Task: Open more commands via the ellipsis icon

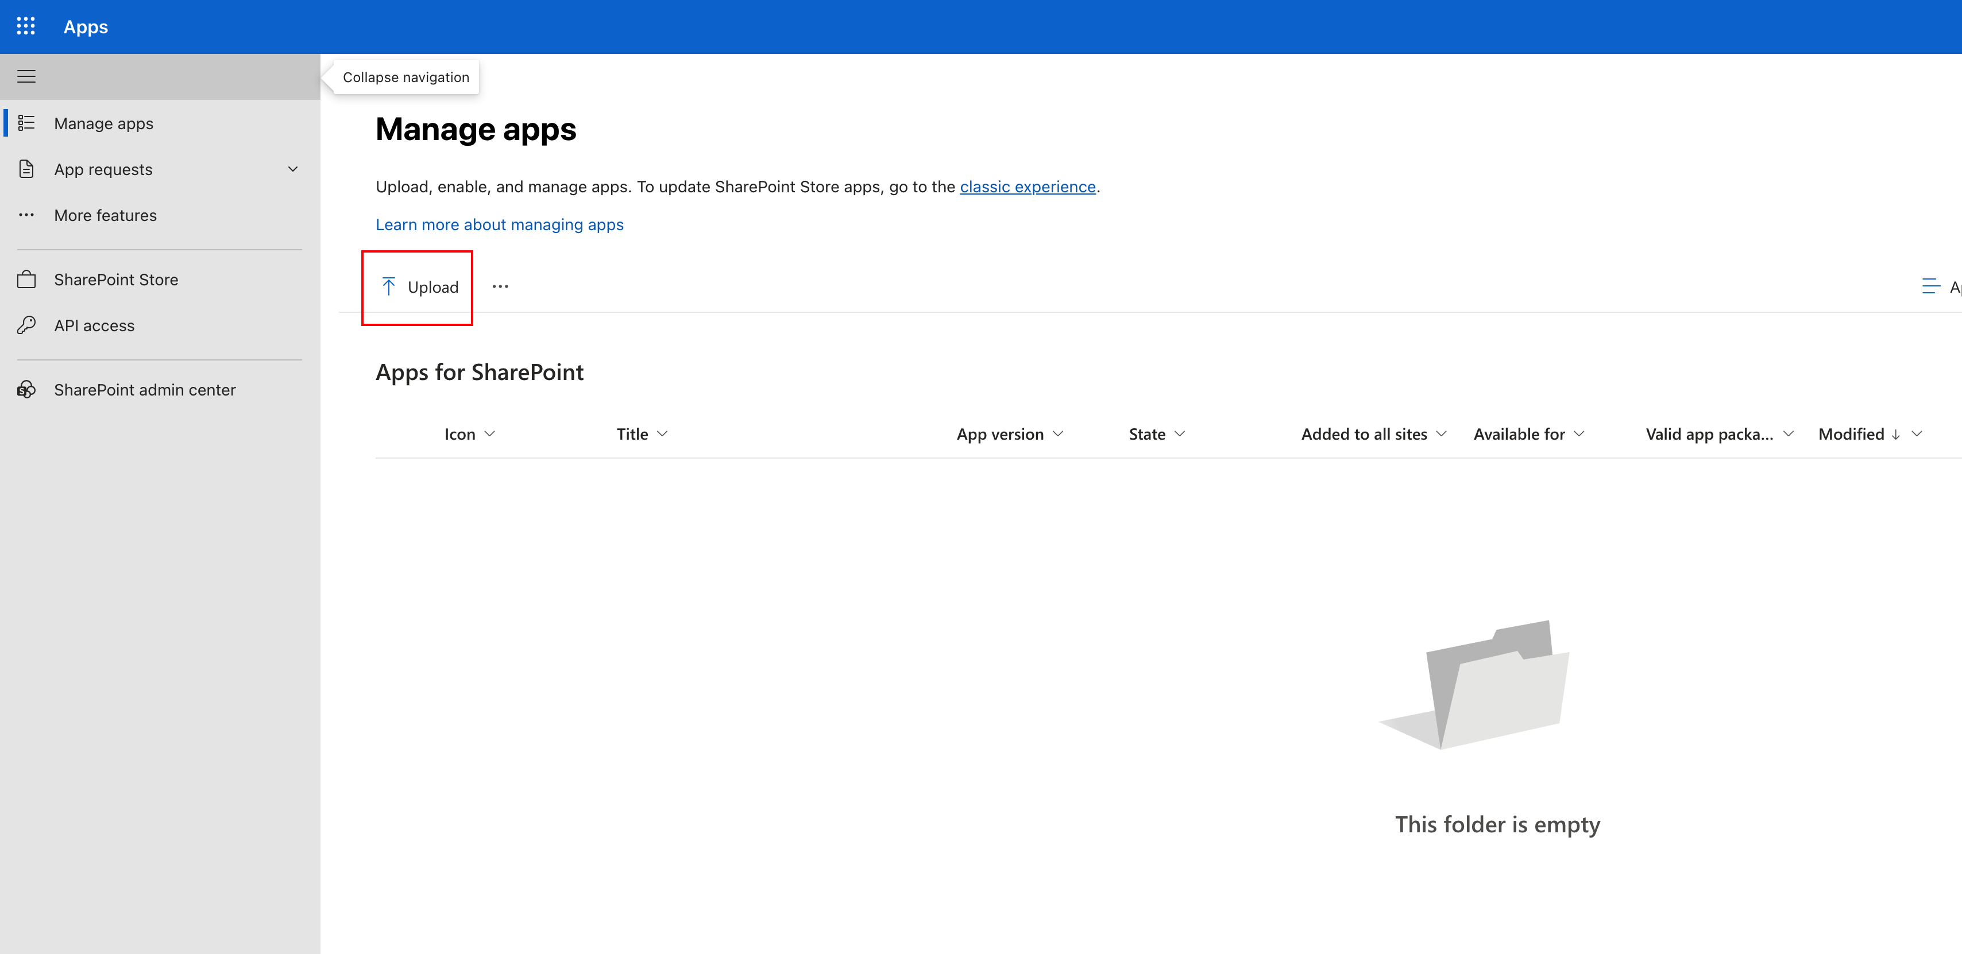Action: tap(500, 286)
